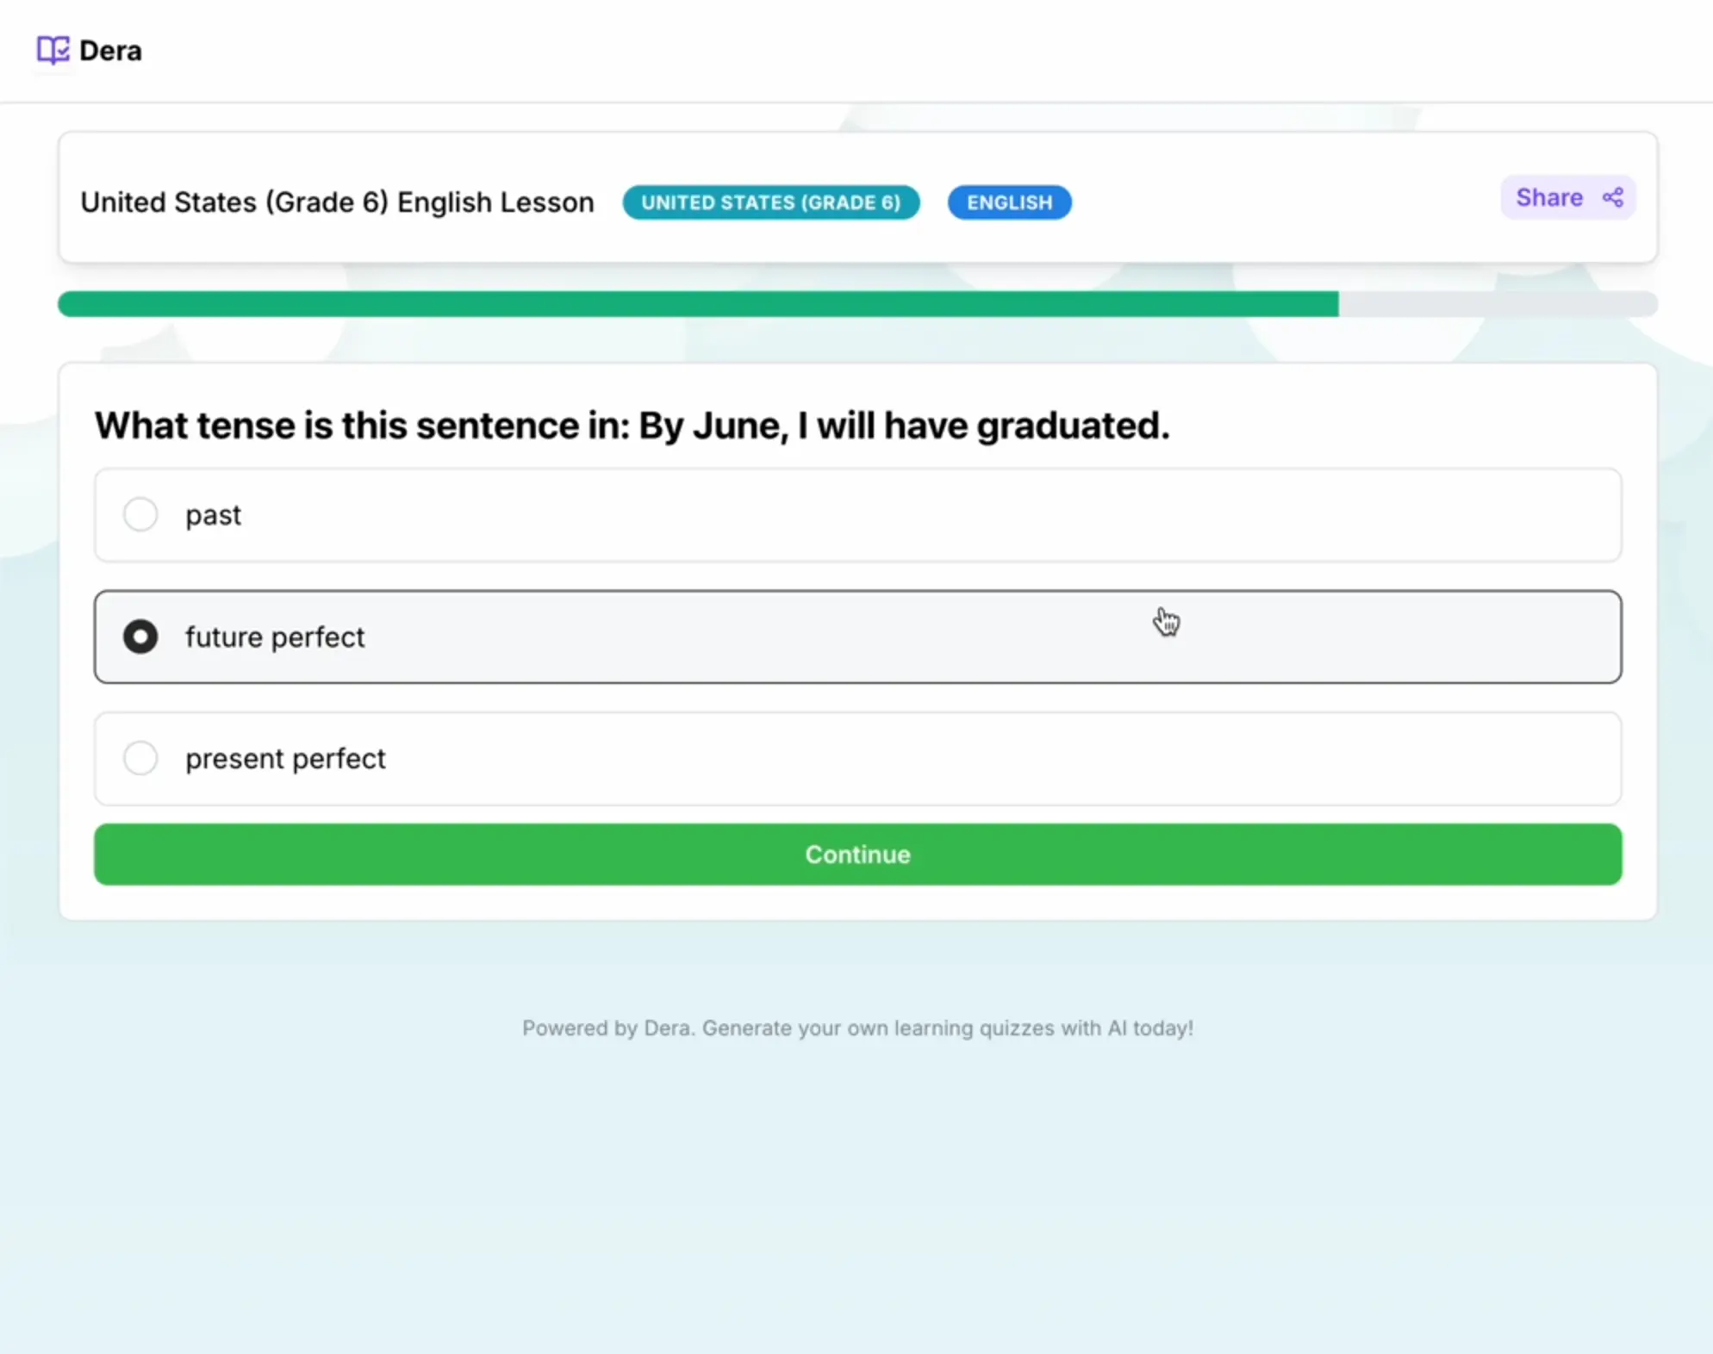Select the 'past' radio button

[140, 514]
